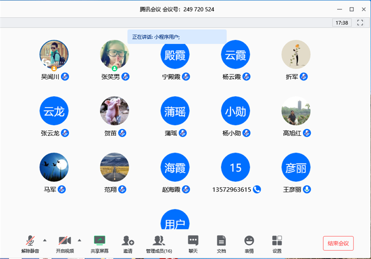The height and width of the screenshot is (259, 371).
Task: Select the partially visible 用户 avatar
Action: (x=175, y=220)
